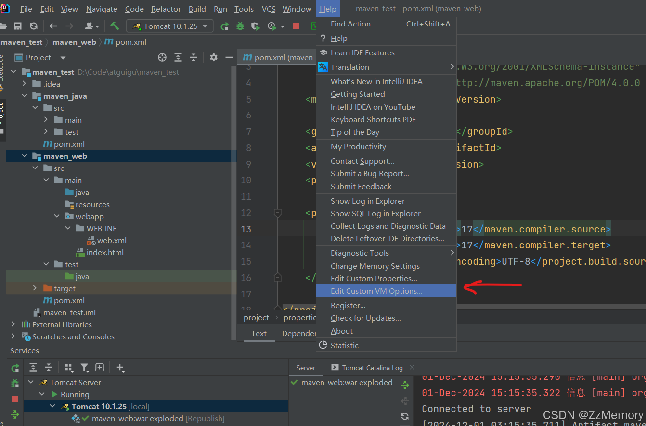The height and width of the screenshot is (426, 646).
Task: Click Collapse All in Services toolbar
Action: (49, 368)
